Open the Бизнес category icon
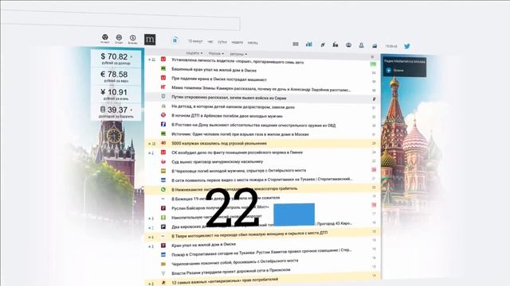Viewport: 510px width, 286px height. pos(133,39)
